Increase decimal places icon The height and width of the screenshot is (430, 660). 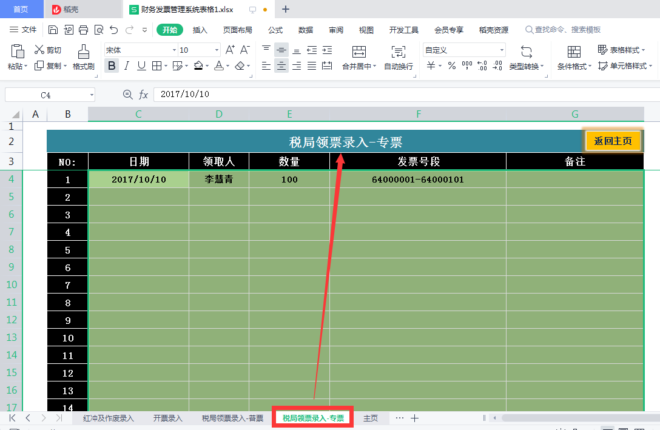click(482, 66)
